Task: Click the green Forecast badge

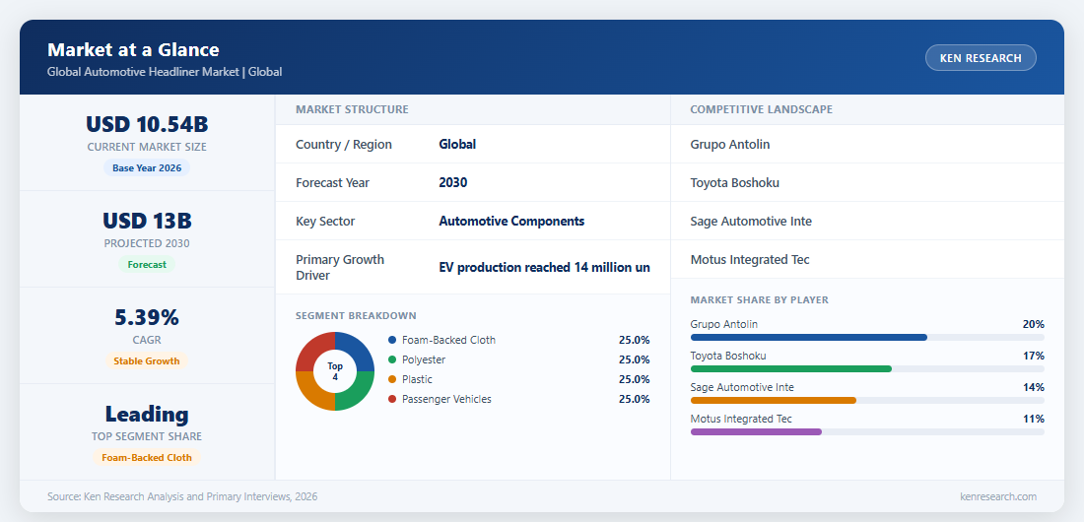Action: click(147, 264)
